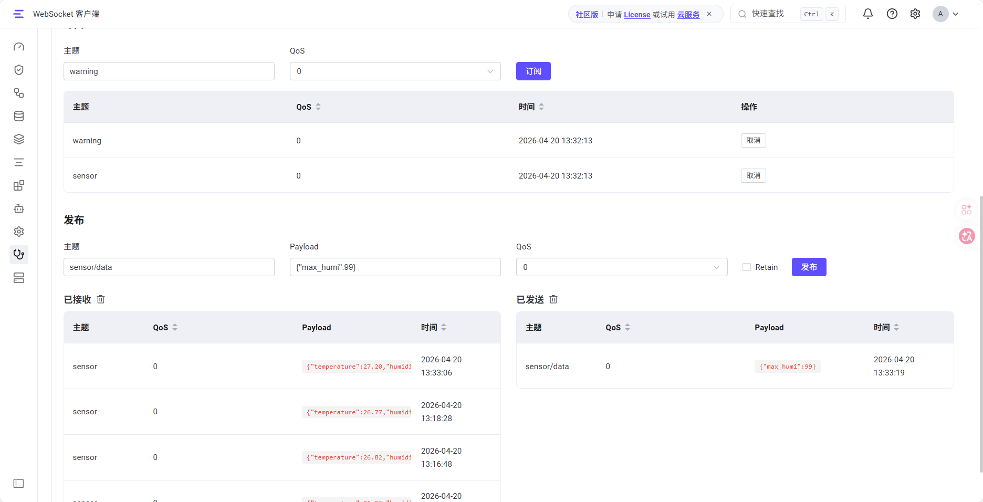The height and width of the screenshot is (502, 983).
Task: Sort sent messages by 时间
Action: pyautogui.click(x=896, y=328)
